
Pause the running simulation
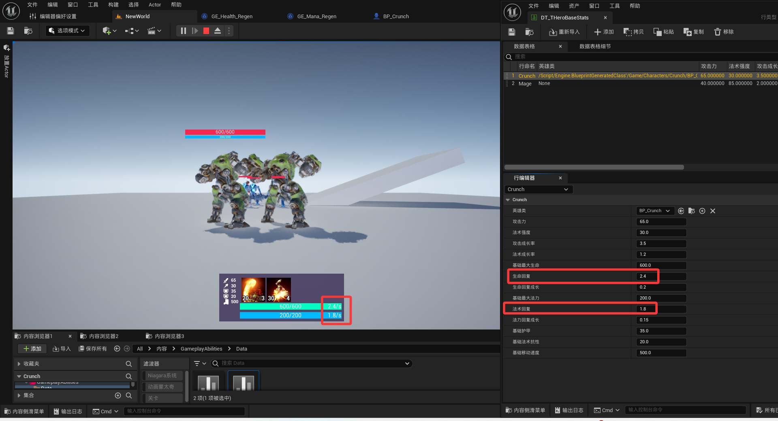[x=183, y=31]
